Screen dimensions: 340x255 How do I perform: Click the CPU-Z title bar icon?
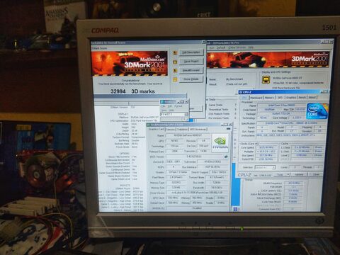coord(241,92)
